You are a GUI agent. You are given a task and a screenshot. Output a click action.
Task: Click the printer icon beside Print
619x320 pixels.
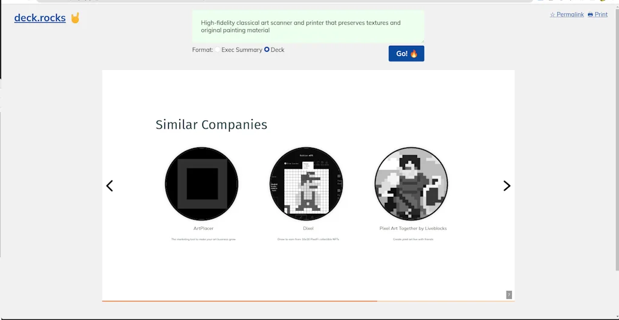tap(591, 14)
